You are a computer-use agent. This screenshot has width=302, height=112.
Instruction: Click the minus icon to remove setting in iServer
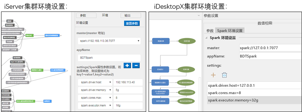click(x=136, y=65)
